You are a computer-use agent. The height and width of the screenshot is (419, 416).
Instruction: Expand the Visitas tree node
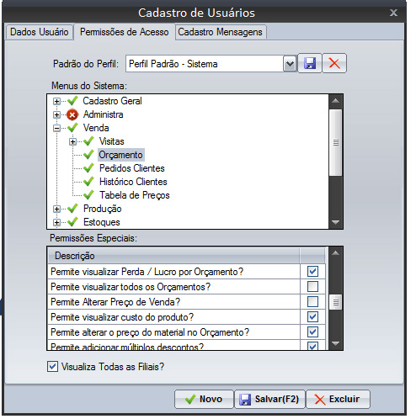pos(72,141)
